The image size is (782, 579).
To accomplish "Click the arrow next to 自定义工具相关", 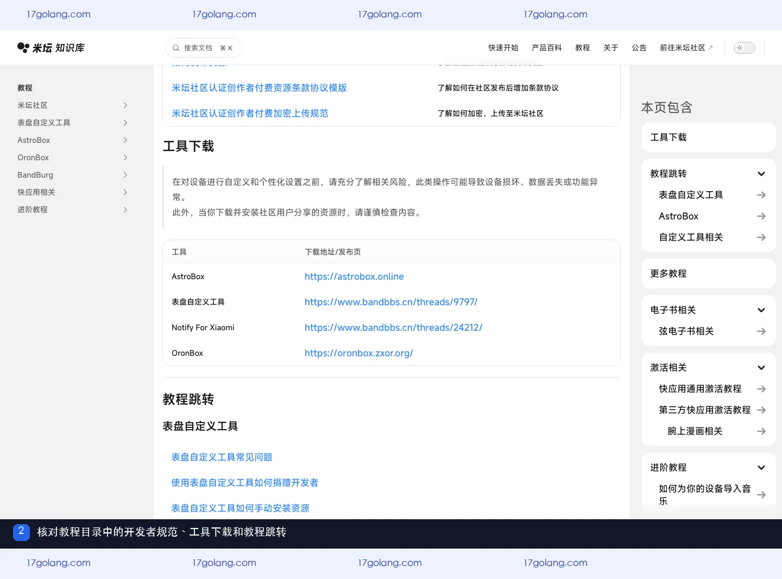I will coord(761,237).
